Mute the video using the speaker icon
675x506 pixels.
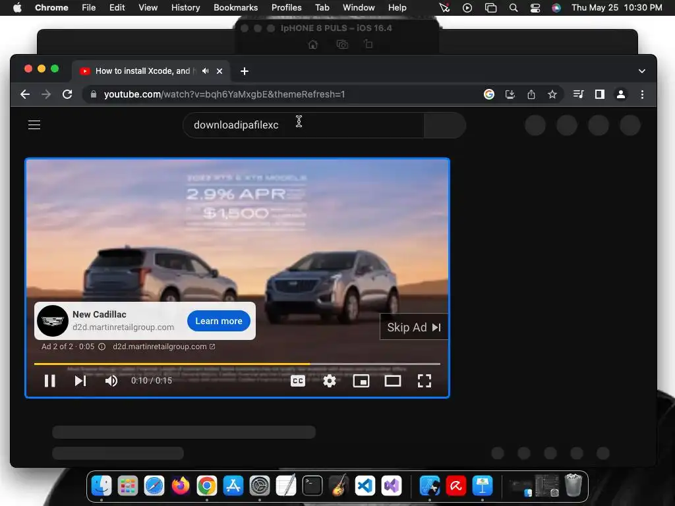111,381
